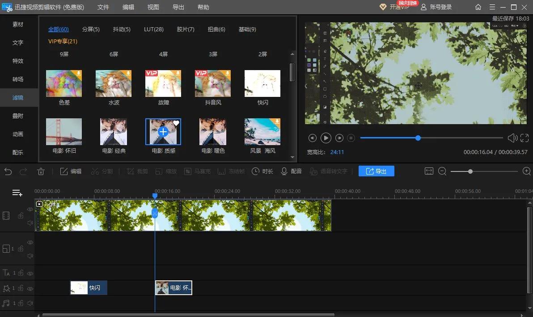Screen dimensions: 533x317
Task: Click the 账号登录 account login link
Action: coord(440,7)
